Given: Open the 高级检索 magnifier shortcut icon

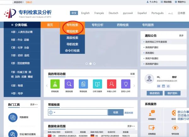Looking at the screenshot, I should (x=69, y=84).
